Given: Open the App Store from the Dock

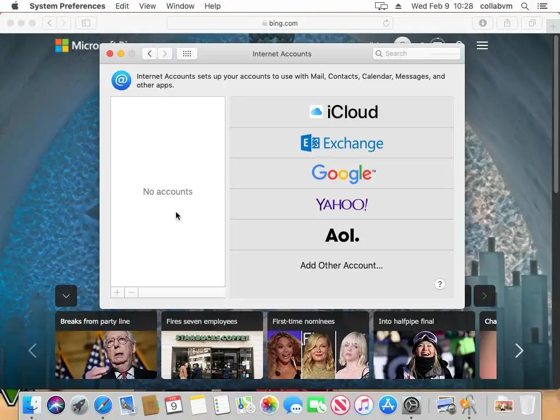Looking at the screenshot, I should point(388,405).
